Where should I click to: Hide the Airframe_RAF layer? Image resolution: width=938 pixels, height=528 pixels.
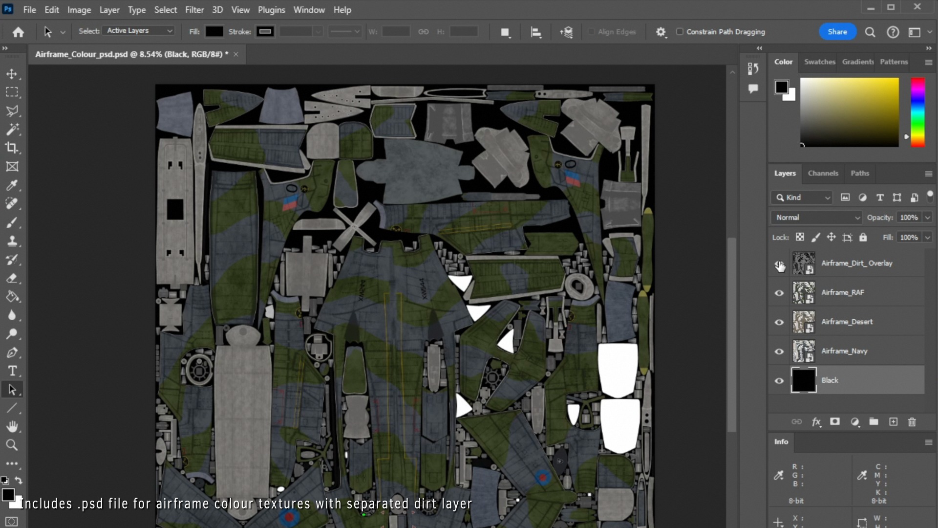[779, 293]
